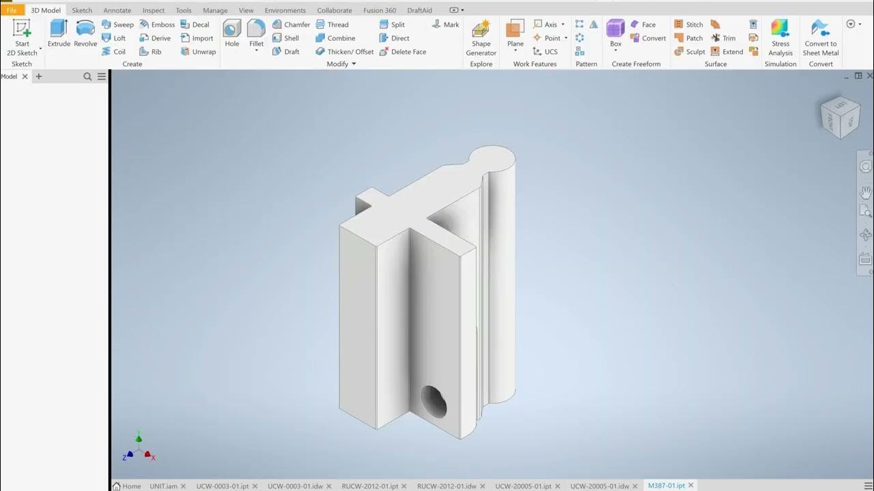Select the Hole tool
This screenshot has height=491, width=874.
(232, 33)
